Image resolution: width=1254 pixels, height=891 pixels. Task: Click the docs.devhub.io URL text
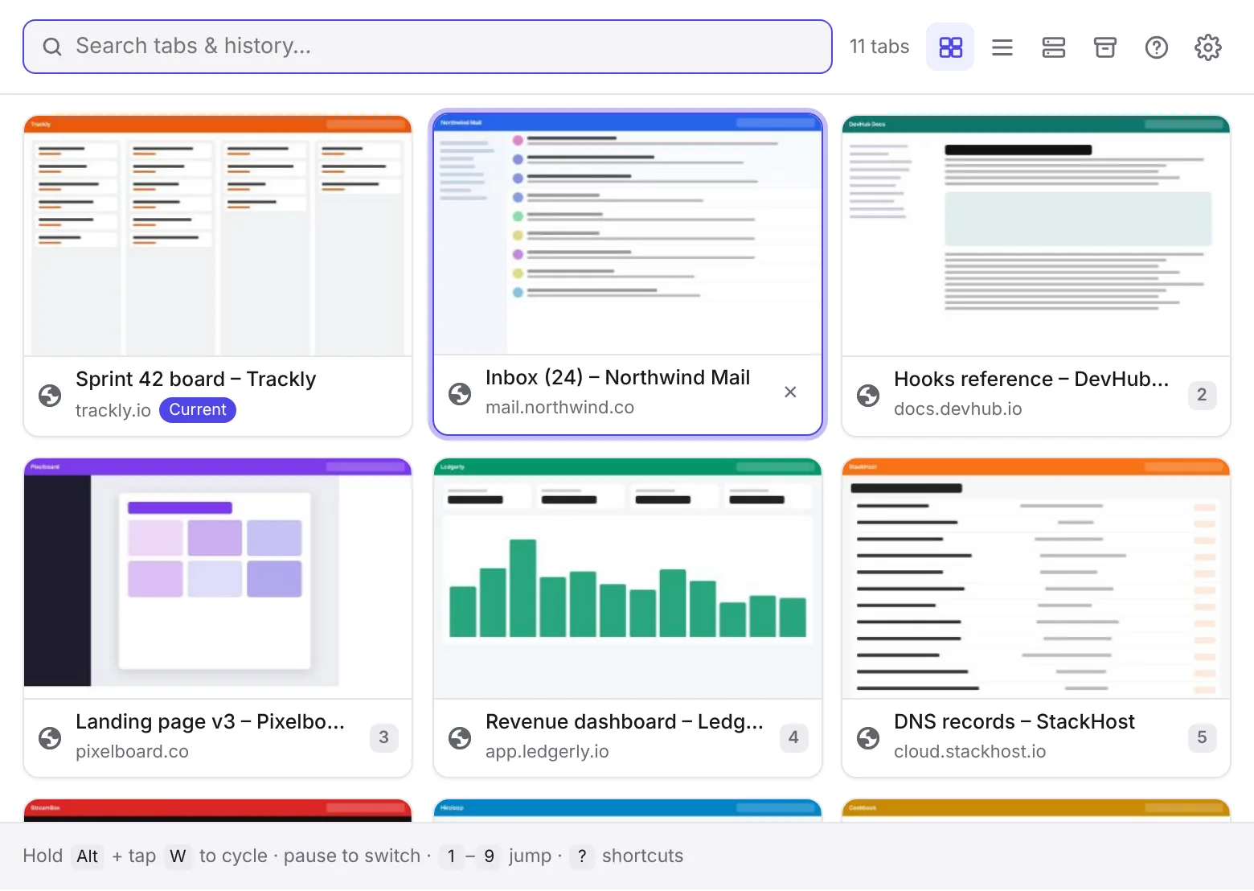[958, 409]
